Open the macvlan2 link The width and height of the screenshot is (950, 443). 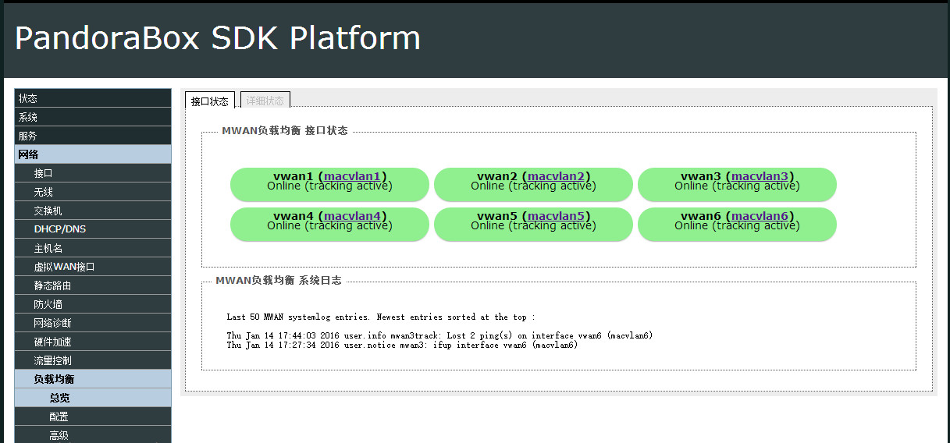pos(557,176)
